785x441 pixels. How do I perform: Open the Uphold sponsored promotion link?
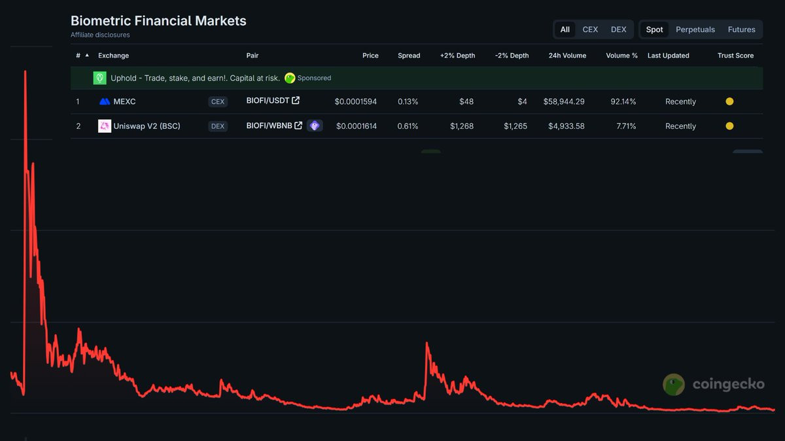click(195, 78)
